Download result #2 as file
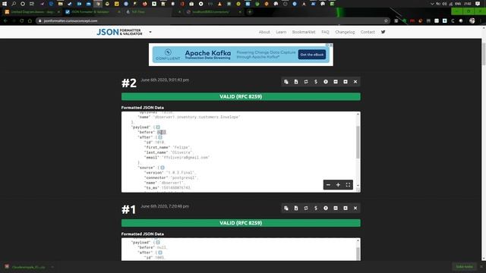Viewport: 486px width, 273px height. click(296, 82)
